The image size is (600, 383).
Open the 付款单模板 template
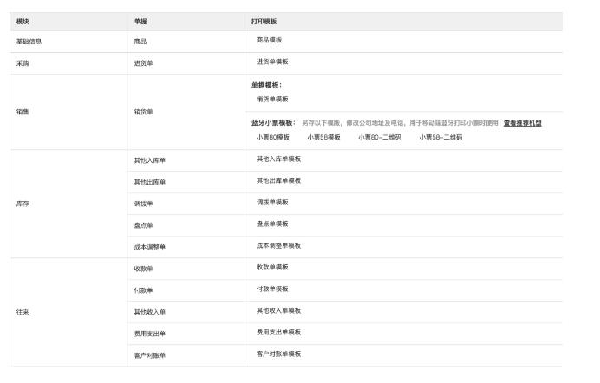tap(271, 289)
